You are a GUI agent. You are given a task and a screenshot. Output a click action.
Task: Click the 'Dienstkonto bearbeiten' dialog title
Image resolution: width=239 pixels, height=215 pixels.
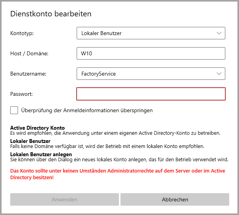coord(51,14)
